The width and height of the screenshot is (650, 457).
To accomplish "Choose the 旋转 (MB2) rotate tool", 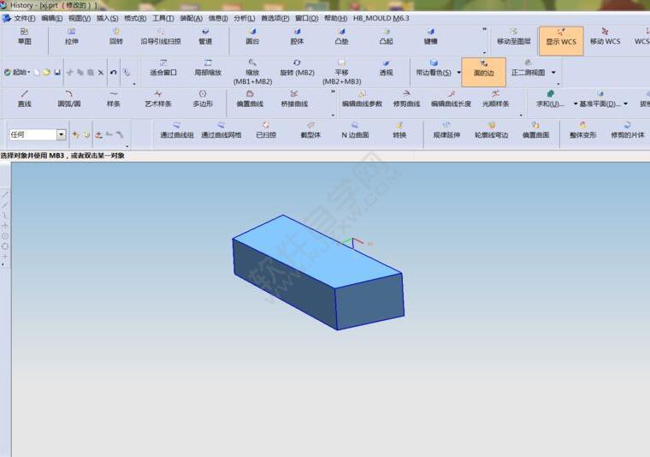I will (297, 68).
